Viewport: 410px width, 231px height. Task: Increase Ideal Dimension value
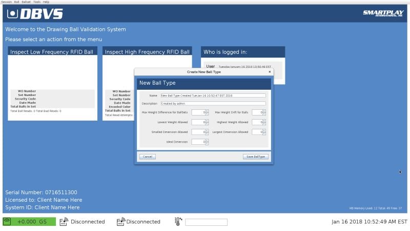[207, 140]
